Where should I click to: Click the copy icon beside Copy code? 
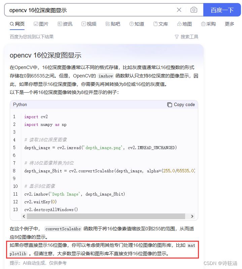coord(169,105)
